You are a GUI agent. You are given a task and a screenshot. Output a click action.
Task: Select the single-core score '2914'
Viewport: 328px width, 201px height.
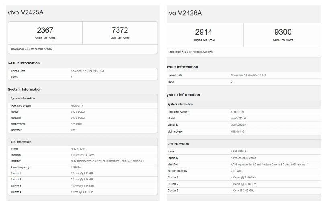[x=203, y=32]
